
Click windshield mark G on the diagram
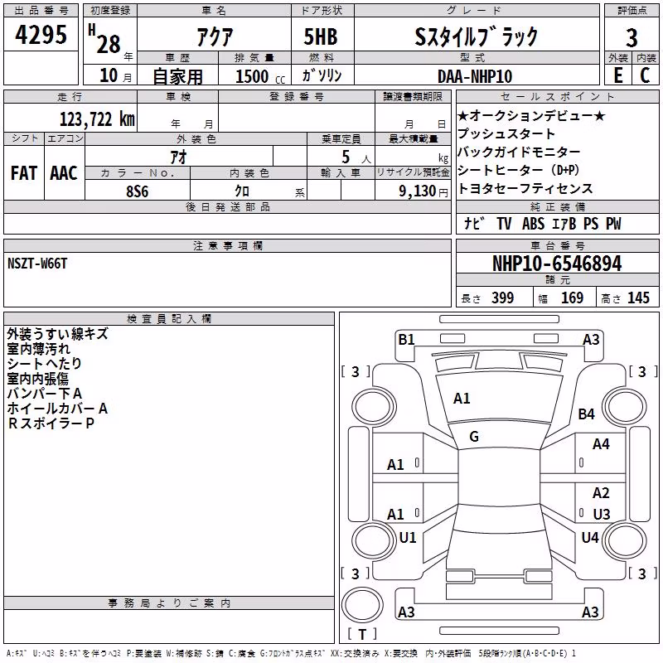(x=474, y=437)
